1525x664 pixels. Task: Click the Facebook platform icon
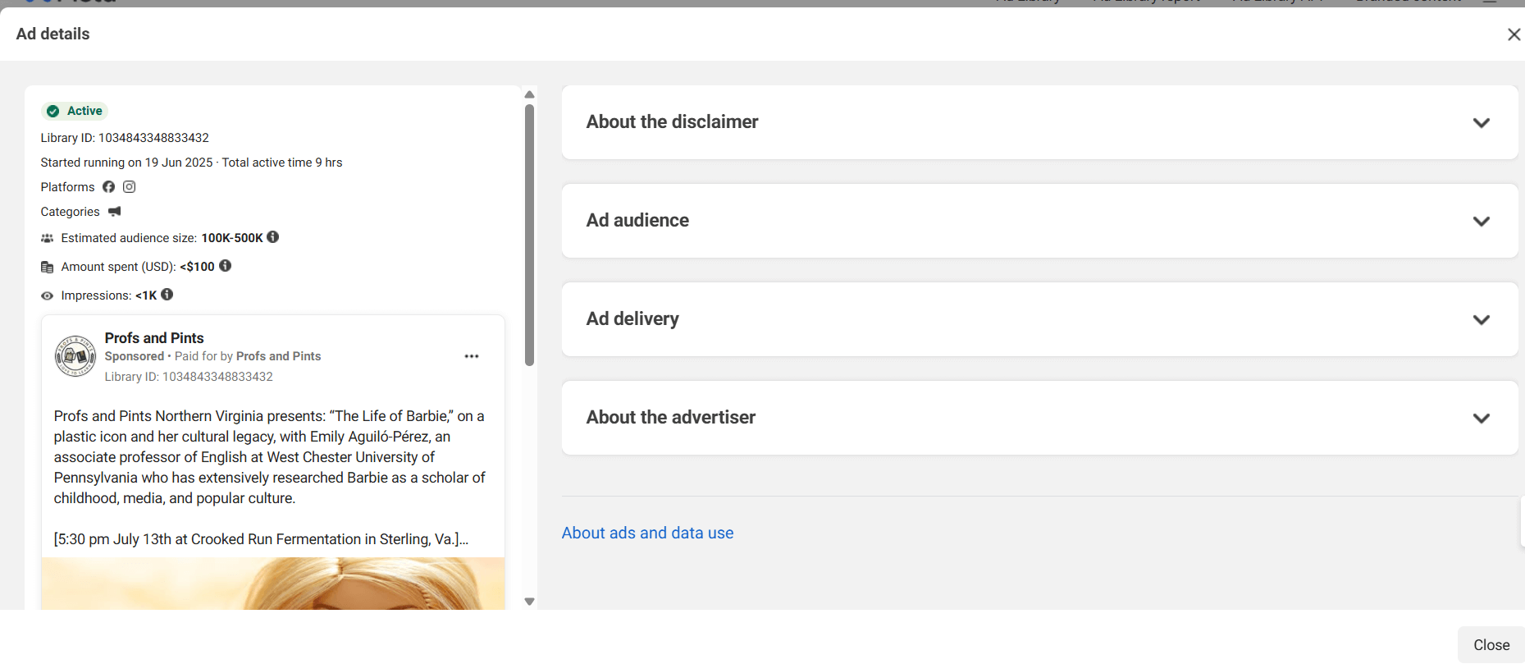tap(108, 187)
